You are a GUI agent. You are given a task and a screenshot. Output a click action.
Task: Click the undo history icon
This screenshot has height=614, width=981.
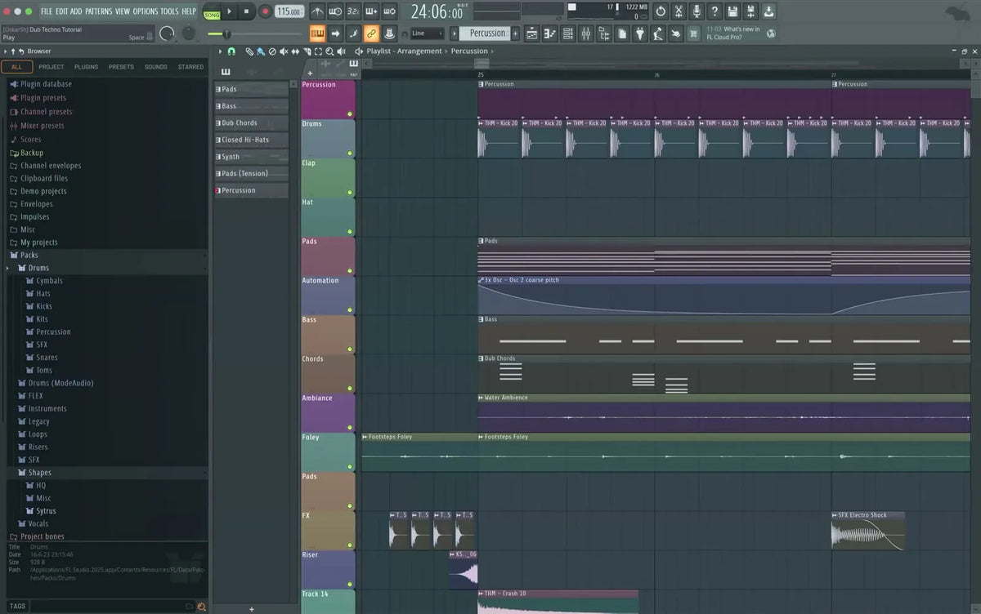click(x=661, y=11)
